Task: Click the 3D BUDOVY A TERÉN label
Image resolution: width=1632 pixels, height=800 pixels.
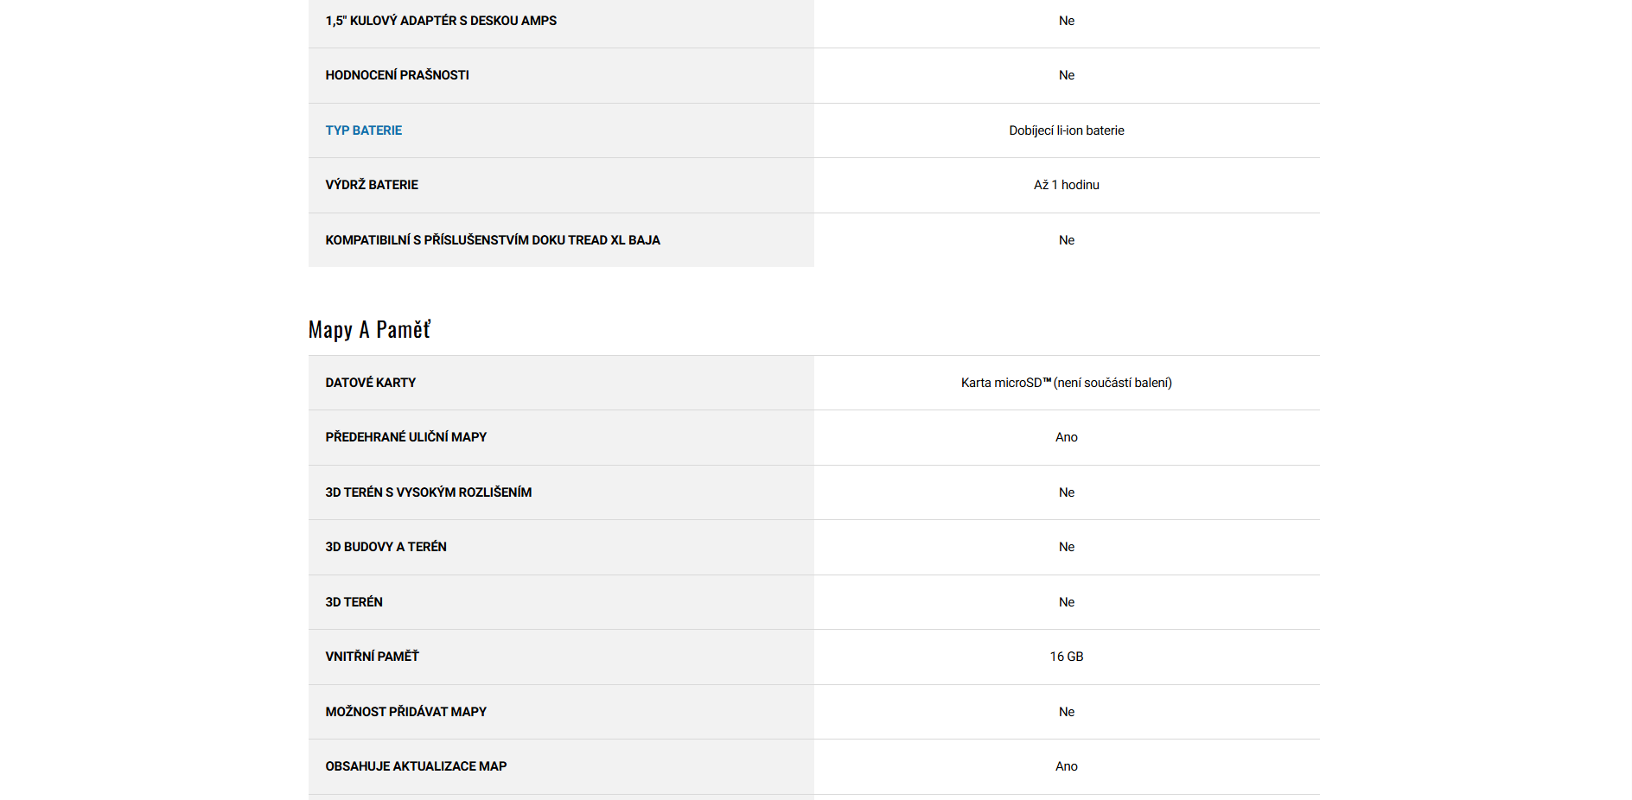Action: 386,547
